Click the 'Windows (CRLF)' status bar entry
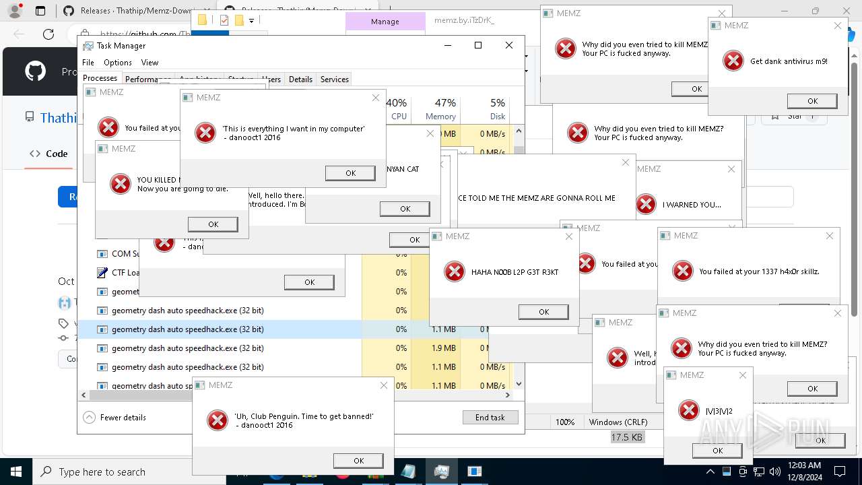Viewport: 862px width, 485px height. (x=618, y=422)
